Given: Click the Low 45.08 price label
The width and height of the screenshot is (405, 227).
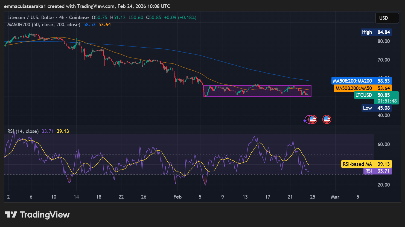Looking at the screenshot, I should (376, 108).
